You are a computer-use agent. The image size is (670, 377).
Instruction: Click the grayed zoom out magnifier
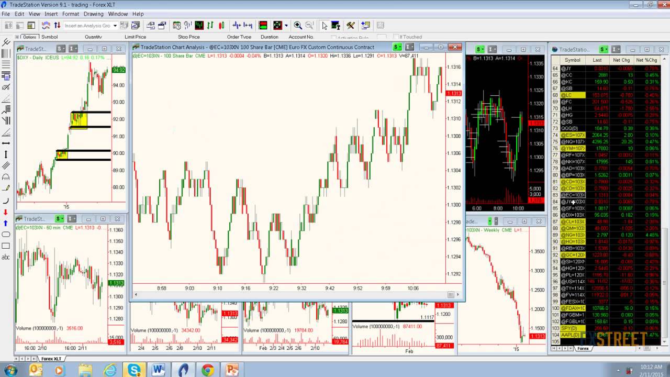pyautogui.click(x=309, y=25)
